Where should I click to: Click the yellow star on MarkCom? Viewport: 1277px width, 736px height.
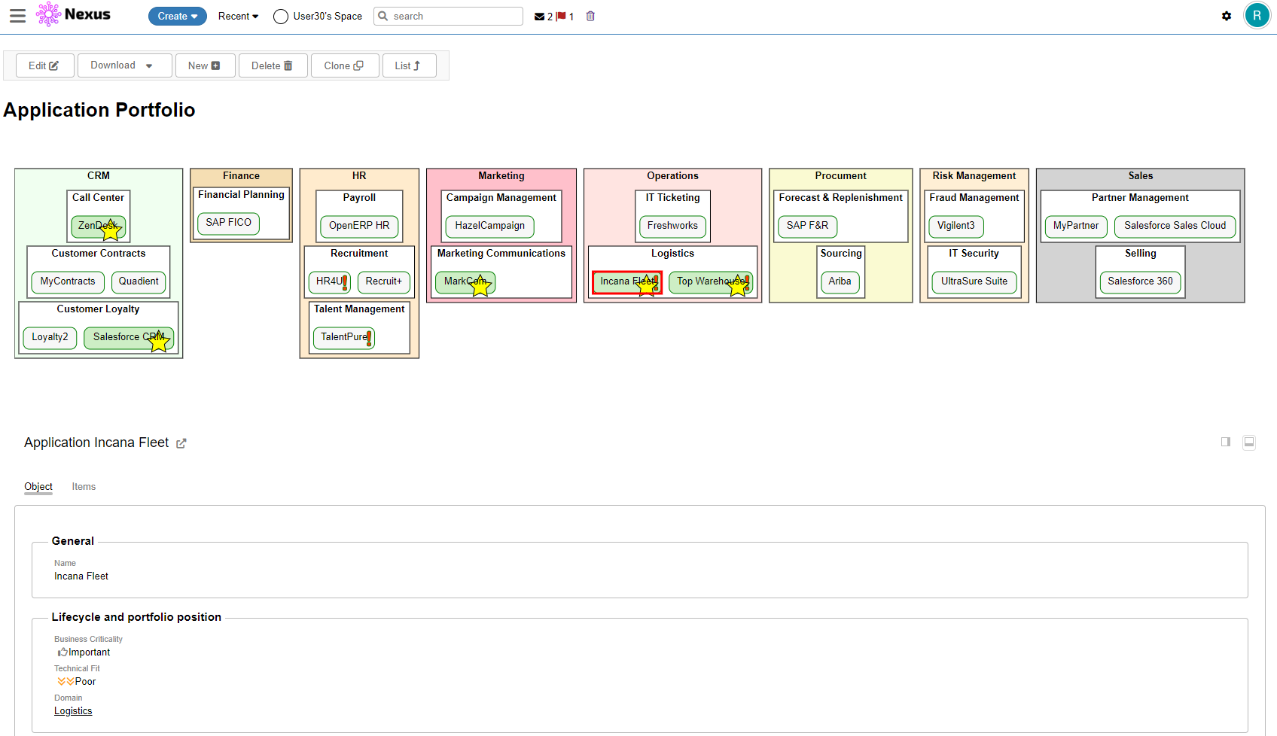tap(480, 286)
